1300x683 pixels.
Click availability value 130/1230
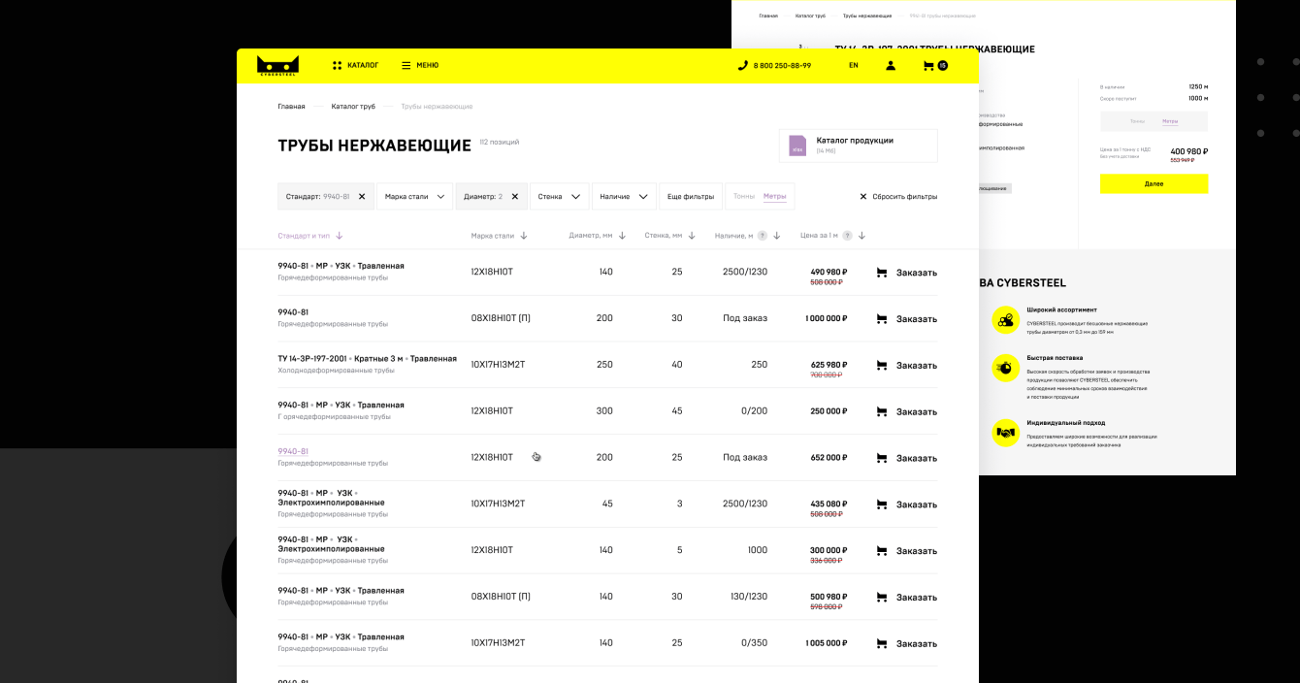point(749,597)
